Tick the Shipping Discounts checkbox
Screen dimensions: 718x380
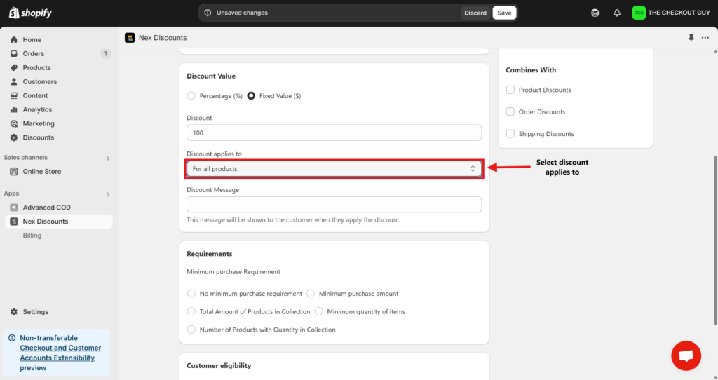click(510, 134)
